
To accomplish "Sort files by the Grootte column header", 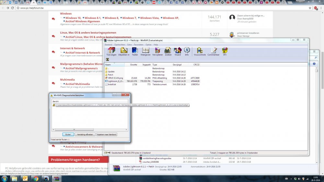I will pyautogui.click(x=134, y=65).
